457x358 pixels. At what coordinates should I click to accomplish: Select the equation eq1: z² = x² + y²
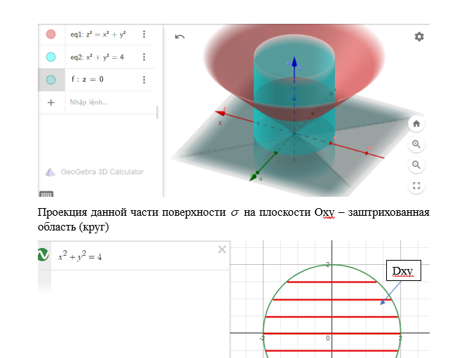point(98,34)
